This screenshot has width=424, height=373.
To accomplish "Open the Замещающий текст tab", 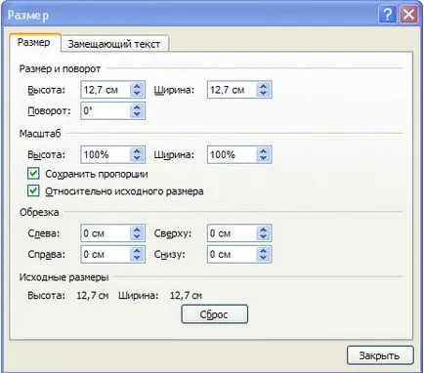I will coord(114,44).
